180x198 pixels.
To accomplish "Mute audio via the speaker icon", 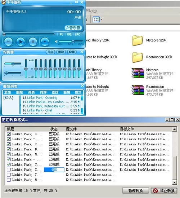I will pos(56,41).
